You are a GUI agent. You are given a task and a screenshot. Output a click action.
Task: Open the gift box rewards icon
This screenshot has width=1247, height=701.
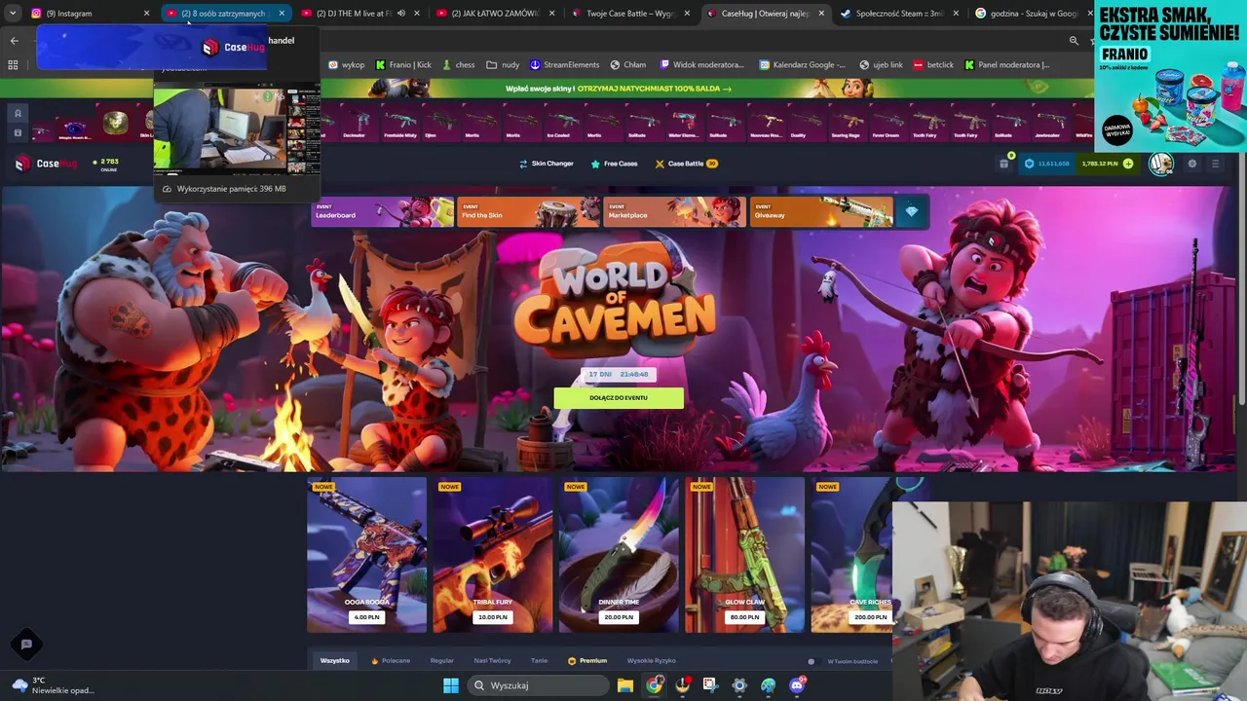click(x=1004, y=164)
